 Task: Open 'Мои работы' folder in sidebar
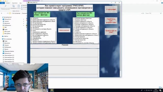coord(7,33)
